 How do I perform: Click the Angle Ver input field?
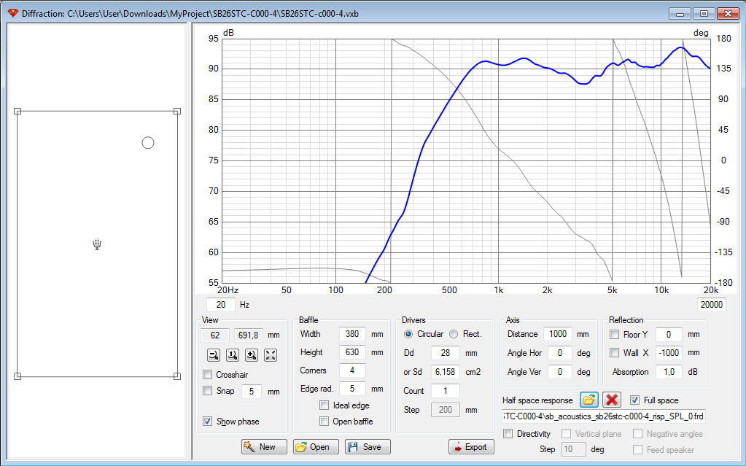pyautogui.click(x=559, y=372)
